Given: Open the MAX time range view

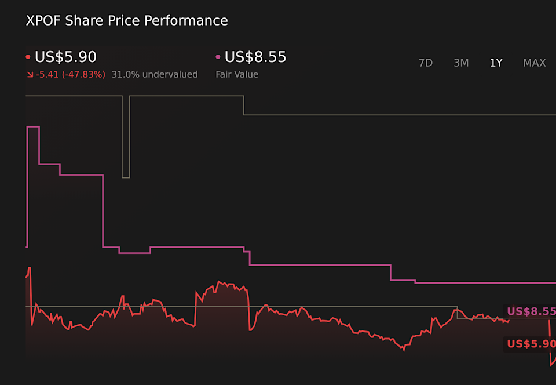Looking at the screenshot, I should click(x=534, y=63).
